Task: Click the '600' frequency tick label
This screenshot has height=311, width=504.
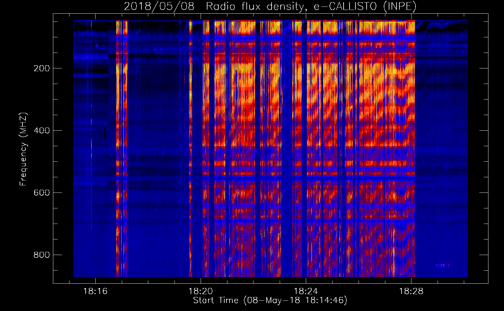Action: pos(42,193)
